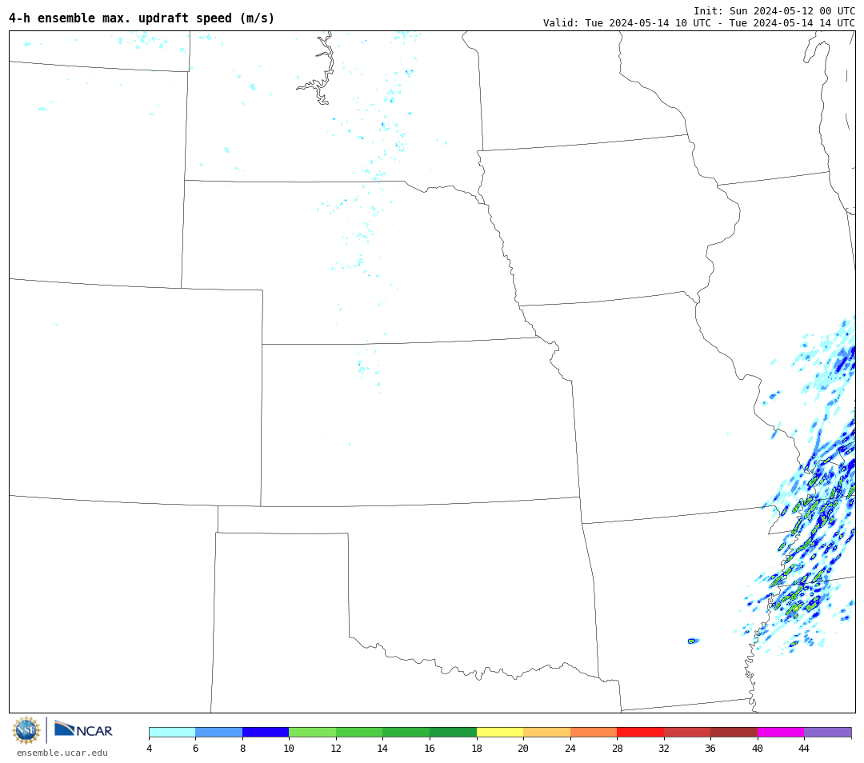Click the isolated green updraft blob in Arkansas
The height and width of the screenshot is (763, 864).
point(693,641)
